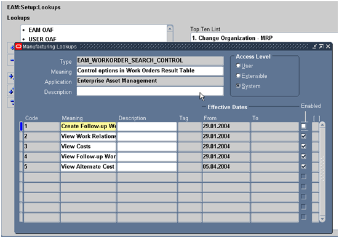Click the lookup Description input field
Image resolution: width=339 pixels, height=238 pixels.
(150, 91)
